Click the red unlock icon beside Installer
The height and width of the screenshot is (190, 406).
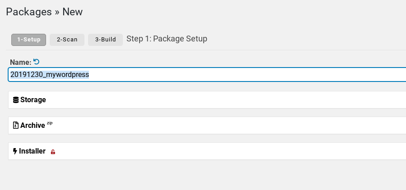[53, 152]
